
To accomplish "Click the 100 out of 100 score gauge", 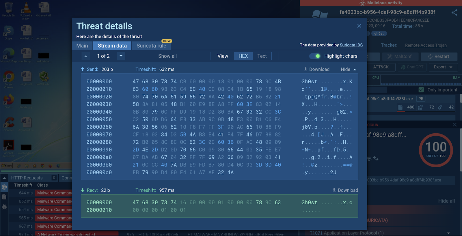I will point(436,150).
